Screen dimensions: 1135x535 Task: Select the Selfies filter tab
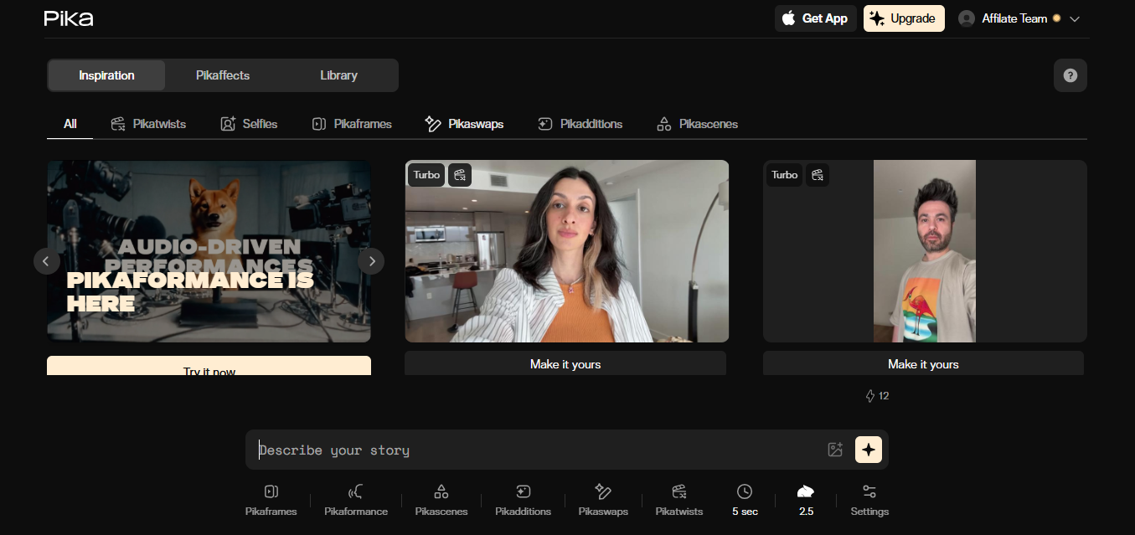(249, 124)
